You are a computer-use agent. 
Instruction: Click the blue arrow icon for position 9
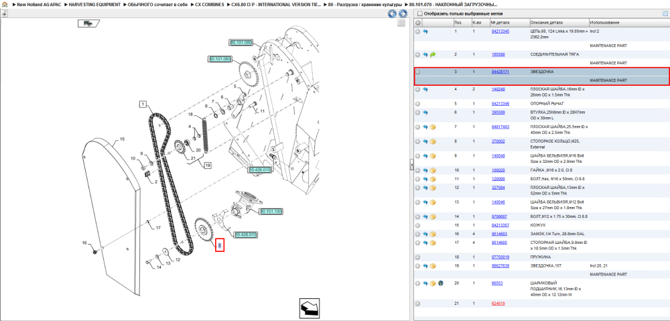425,155
